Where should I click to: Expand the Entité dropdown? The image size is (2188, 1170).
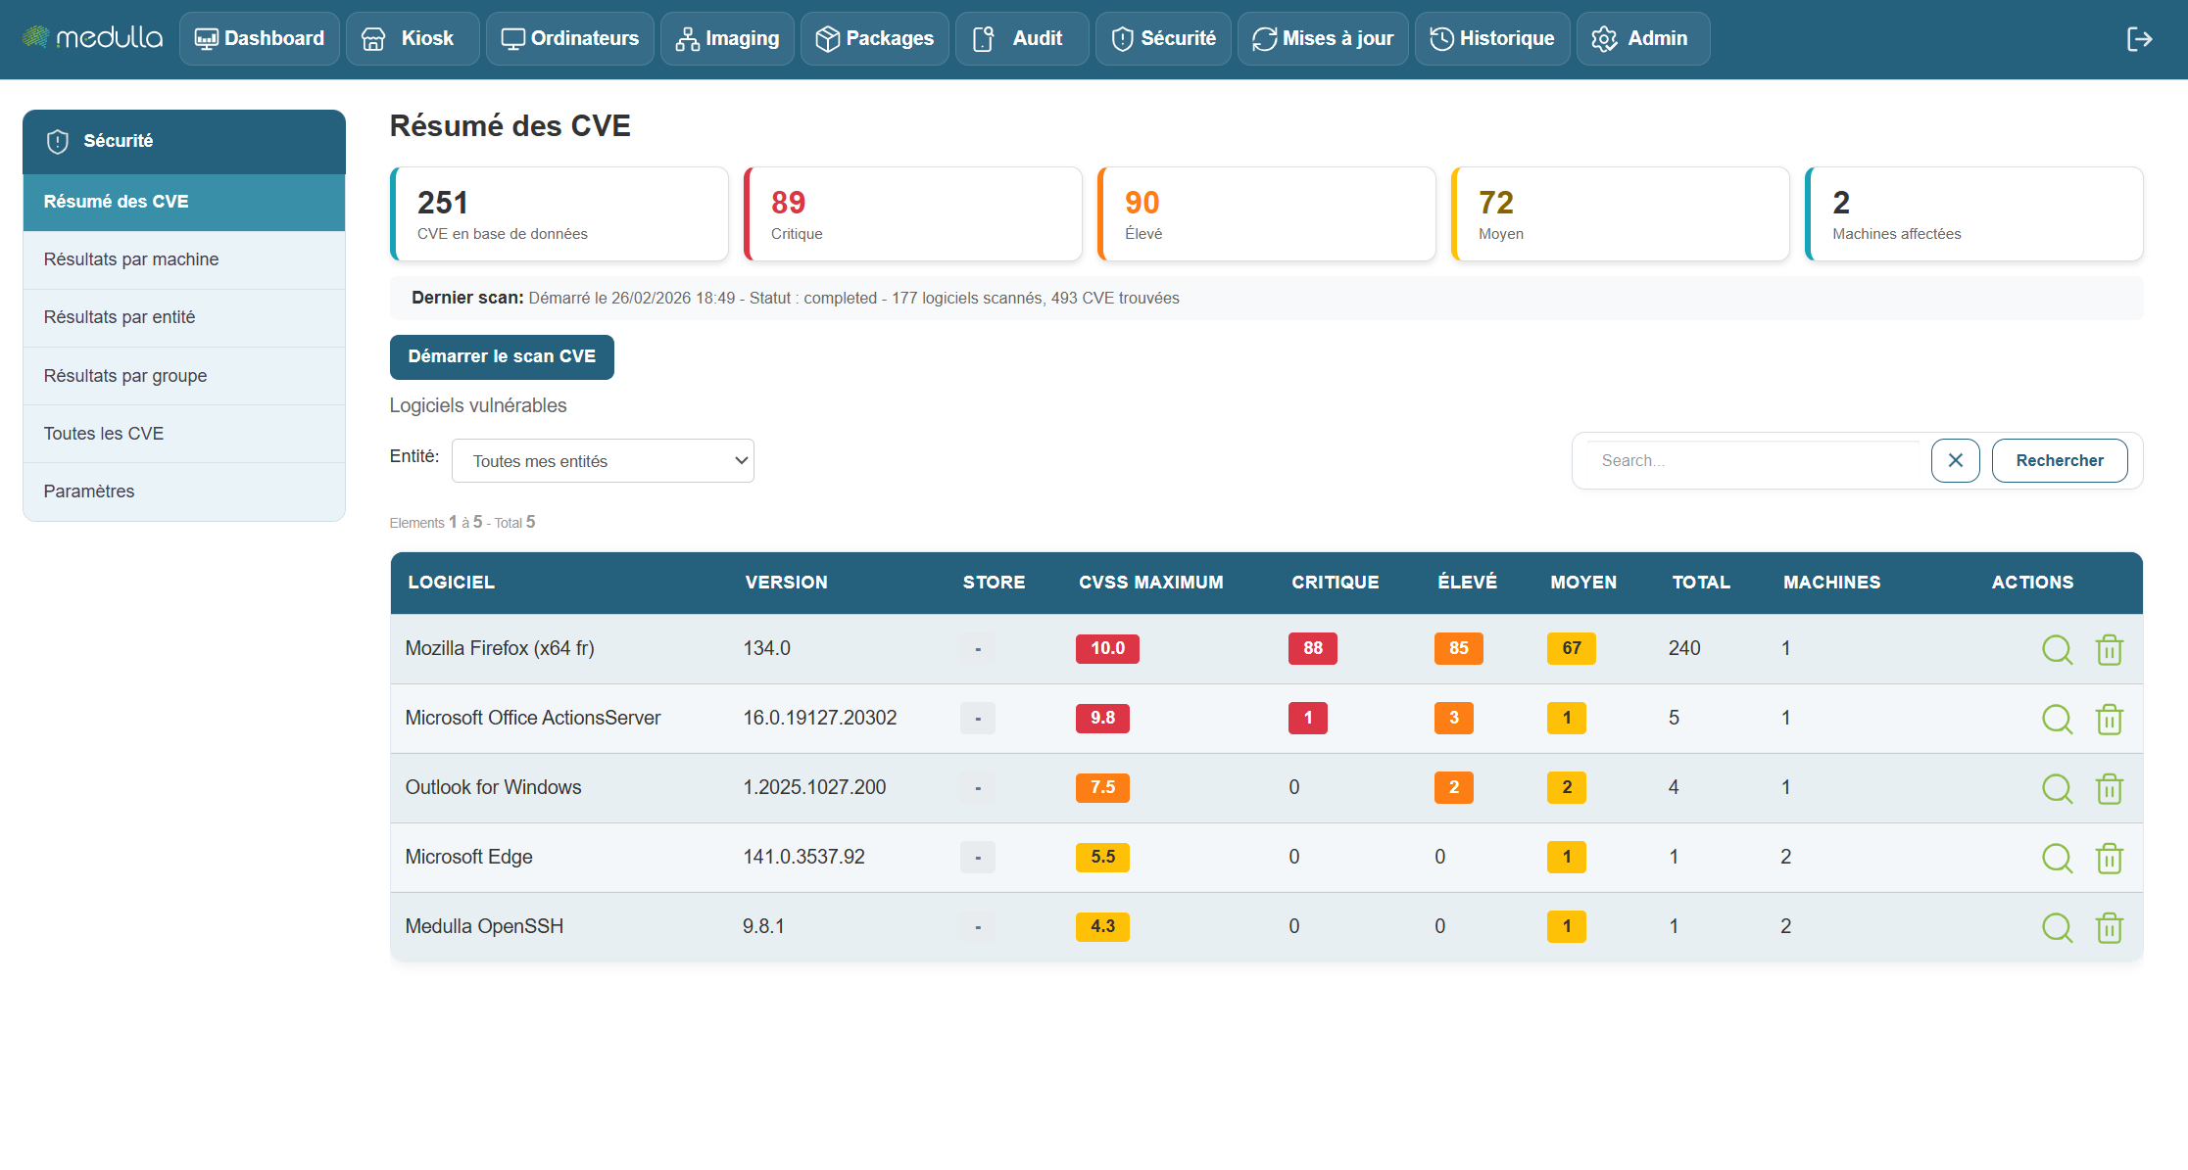[603, 461]
